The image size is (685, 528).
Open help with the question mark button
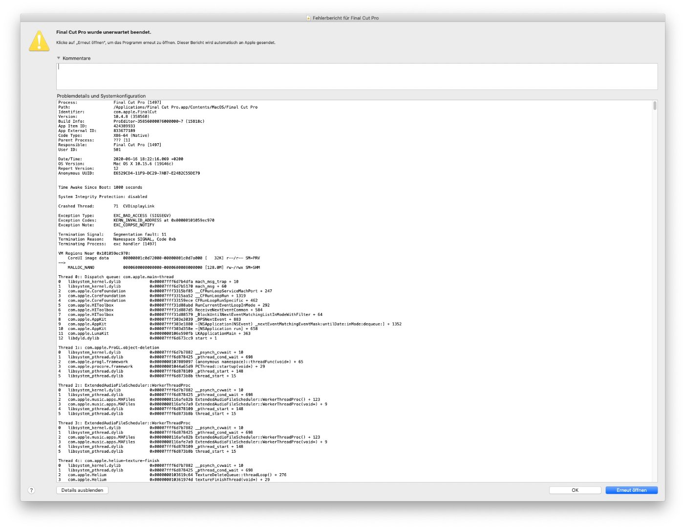(31, 490)
